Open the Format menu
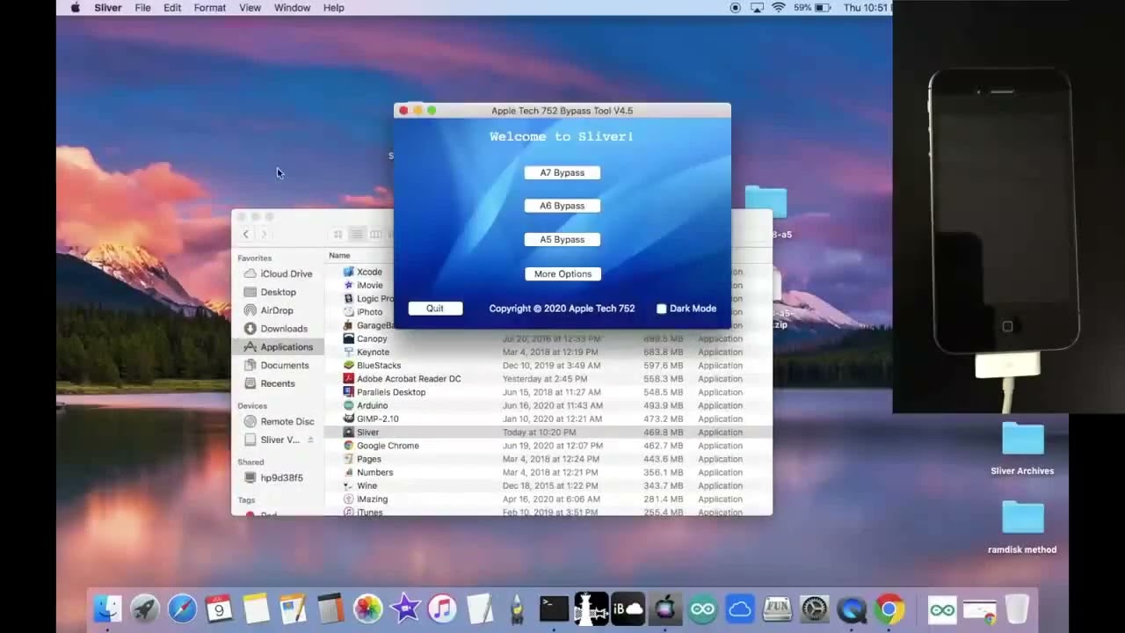Viewport: 1125px width, 633px height. [x=210, y=8]
